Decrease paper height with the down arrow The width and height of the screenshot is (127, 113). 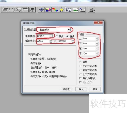click(x=73, y=42)
